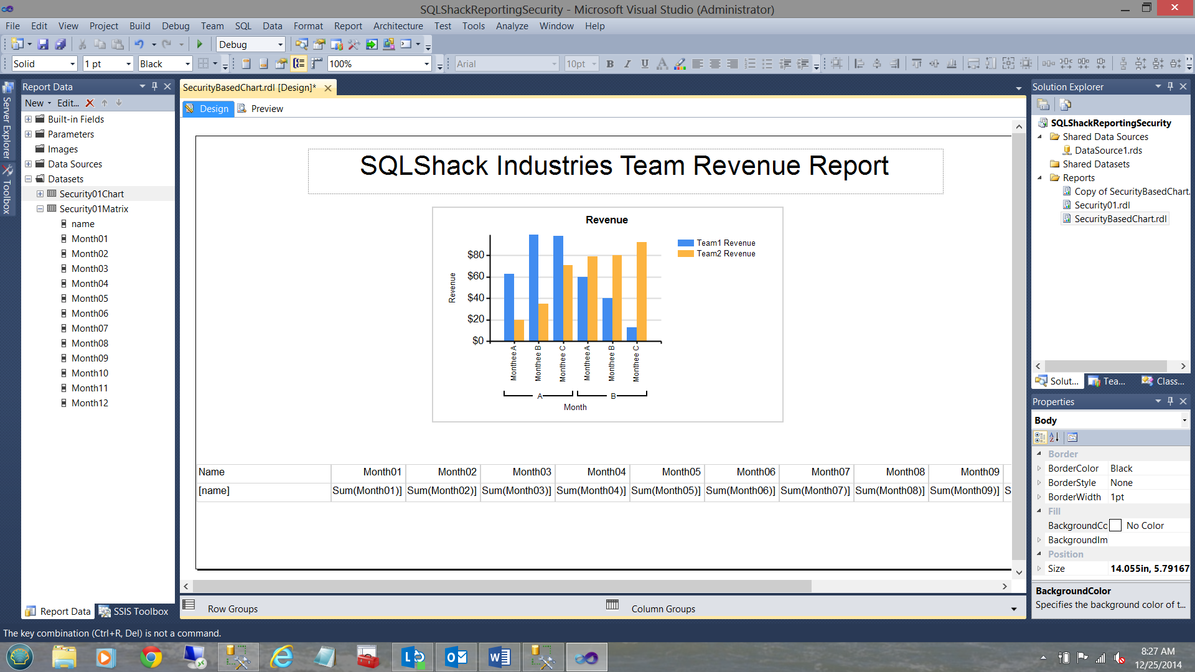Switch to the Preview tab
The height and width of the screenshot is (672, 1195).
click(266, 109)
